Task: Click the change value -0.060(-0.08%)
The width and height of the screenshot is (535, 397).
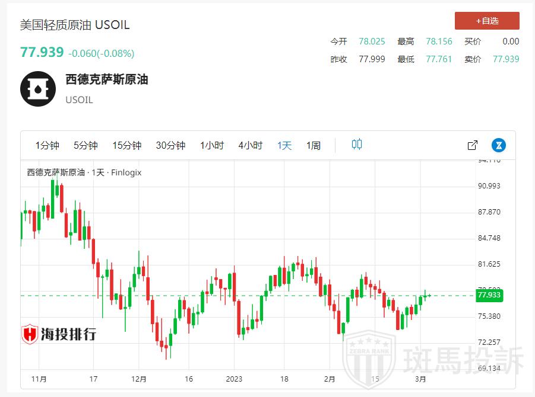Action: pos(102,53)
